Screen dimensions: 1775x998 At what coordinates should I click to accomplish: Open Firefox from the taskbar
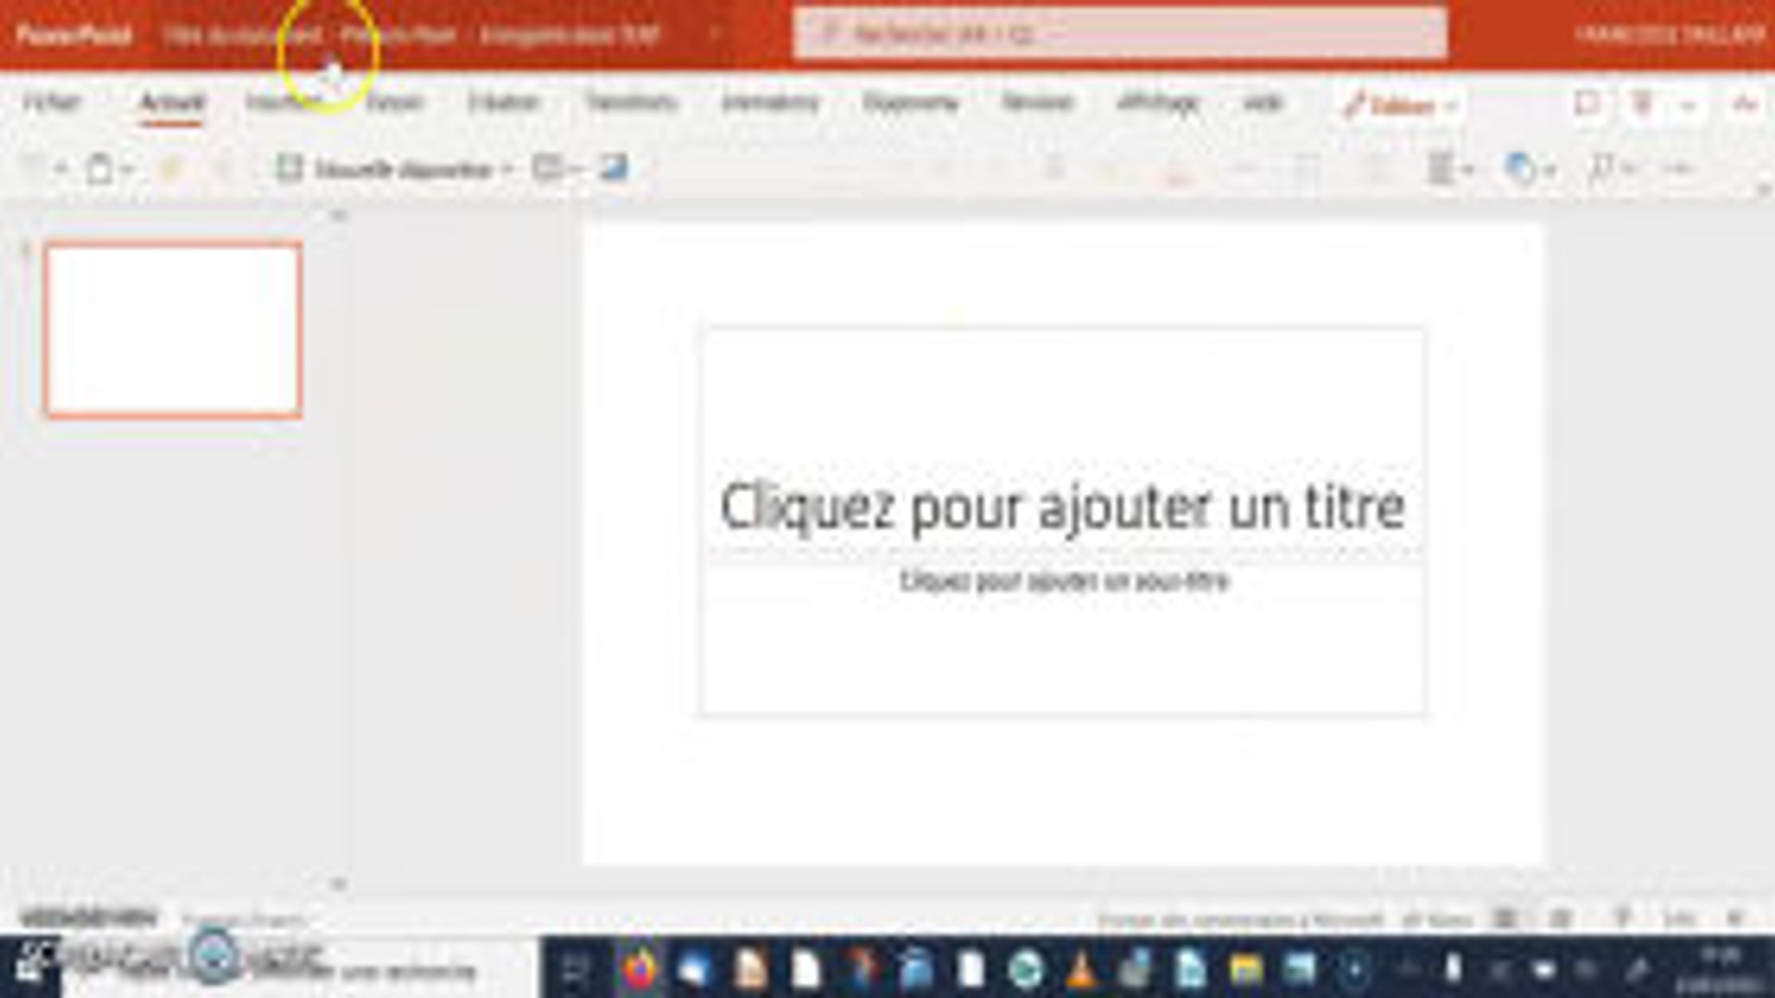pos(639,969)
